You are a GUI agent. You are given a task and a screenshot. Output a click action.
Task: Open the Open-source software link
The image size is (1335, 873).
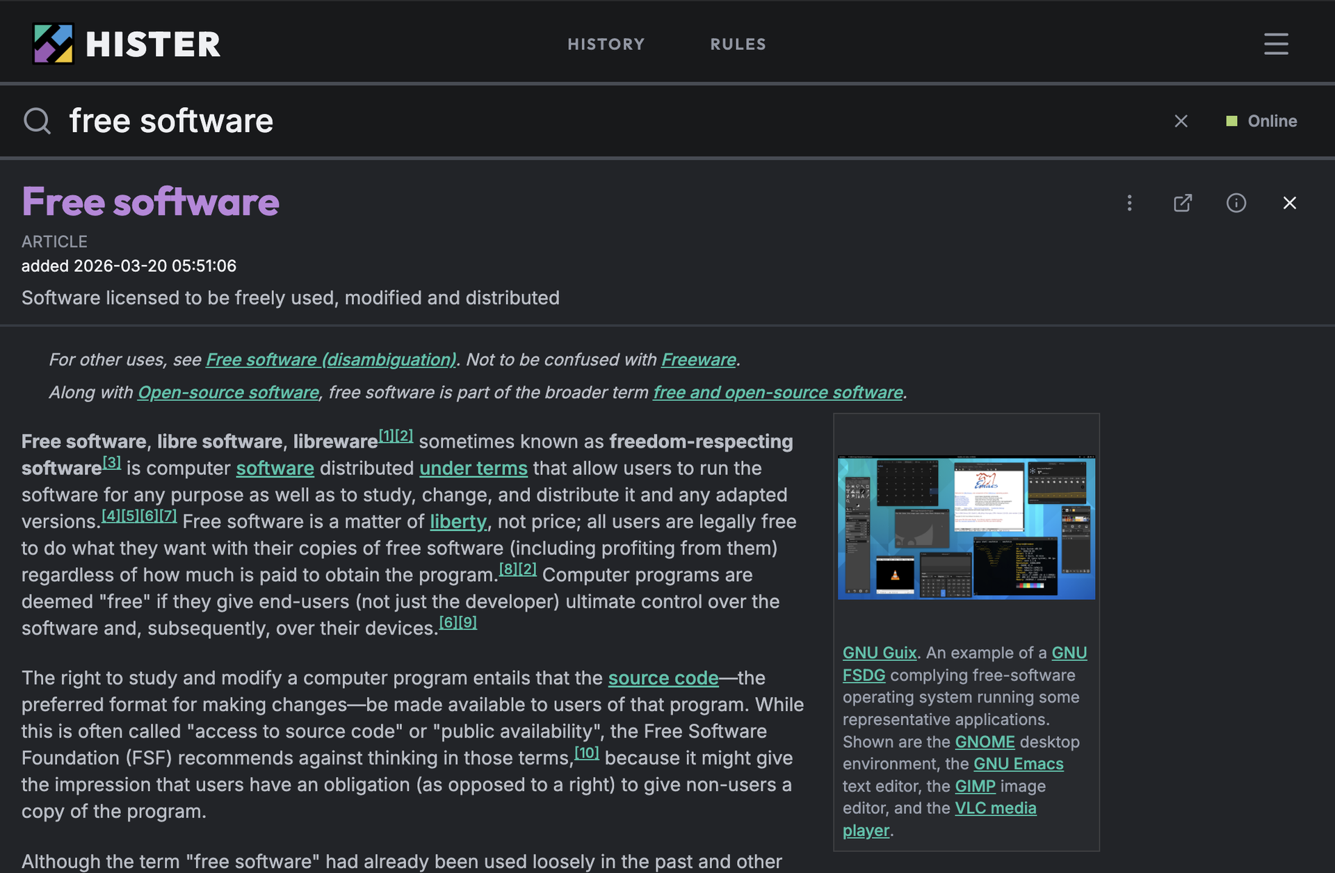228,393
